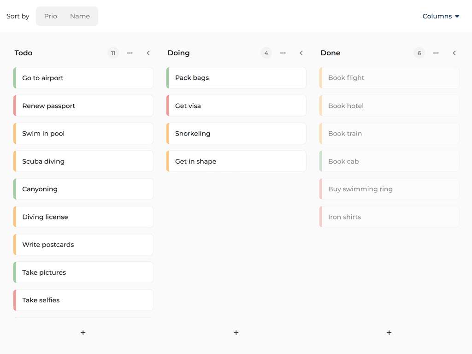The image size is (472, 354).
Task: Select the completed Book flight card
Action: [x=389, y=78]
